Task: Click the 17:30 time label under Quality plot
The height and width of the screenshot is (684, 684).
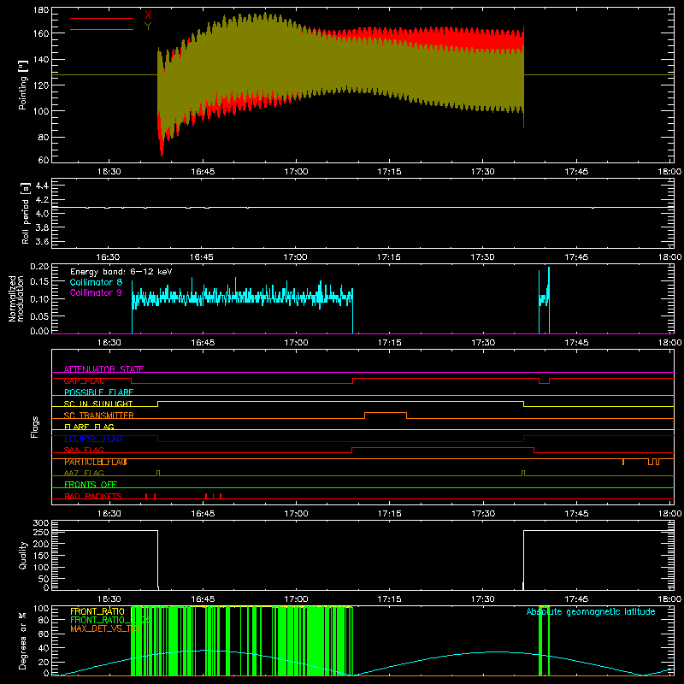Action: tap(482, 599)
